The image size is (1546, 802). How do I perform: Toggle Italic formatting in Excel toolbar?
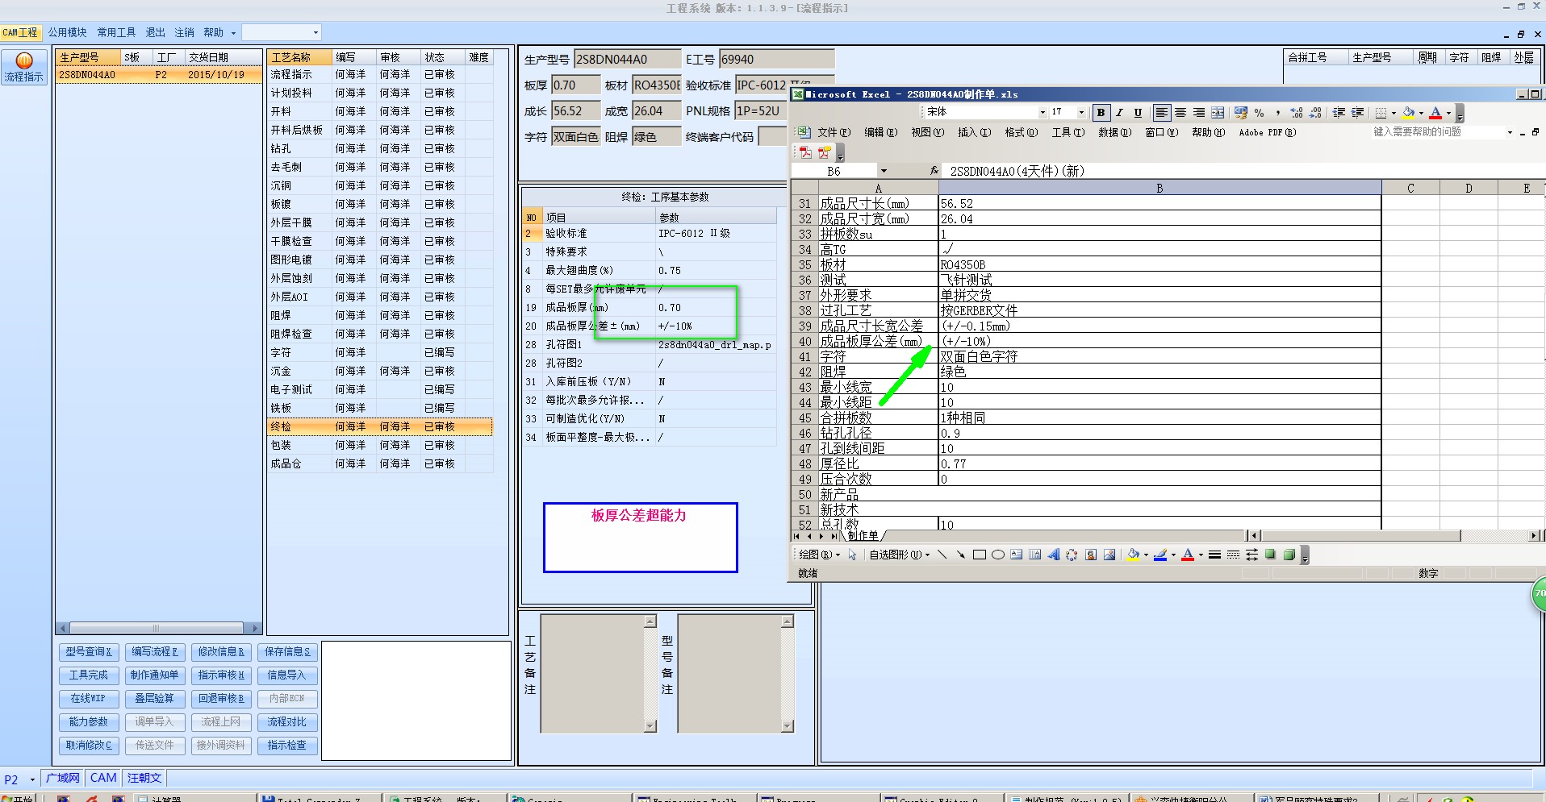coord(1119,113)
